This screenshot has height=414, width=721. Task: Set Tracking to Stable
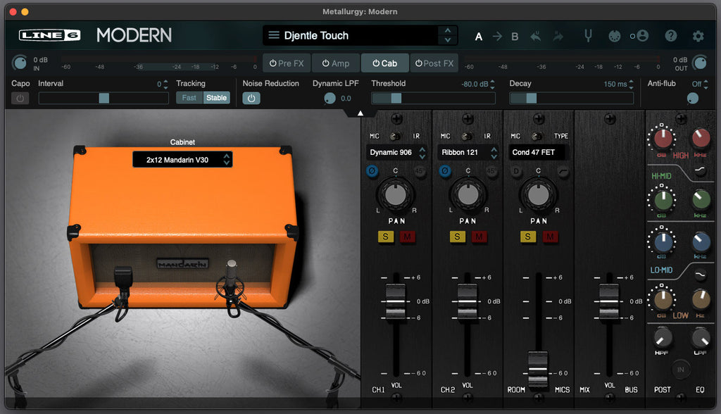pyautogui.click(x=216, y=98)
